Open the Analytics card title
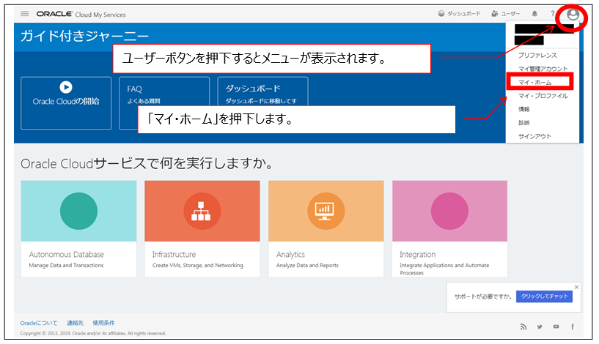 point(291,255)
